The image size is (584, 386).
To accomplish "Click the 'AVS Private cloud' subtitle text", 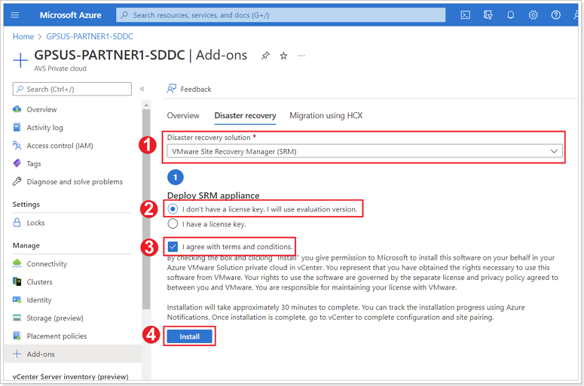I will pyautogui.click(x=60, y=68).
